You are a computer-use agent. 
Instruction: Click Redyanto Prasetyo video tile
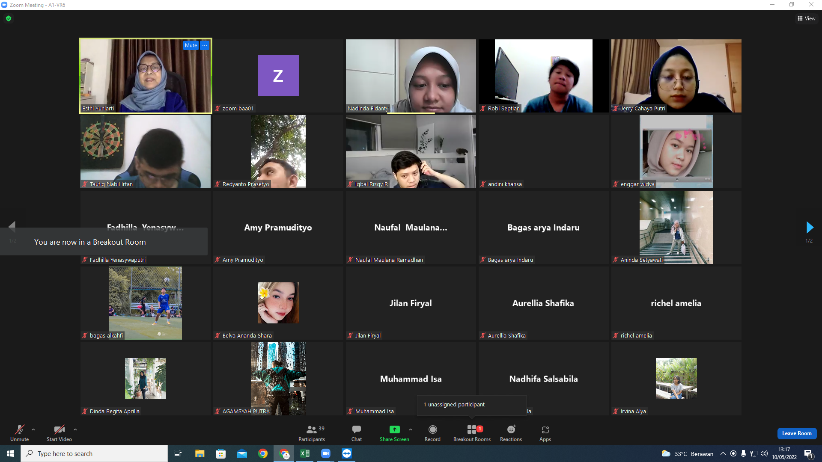point(278,152)
